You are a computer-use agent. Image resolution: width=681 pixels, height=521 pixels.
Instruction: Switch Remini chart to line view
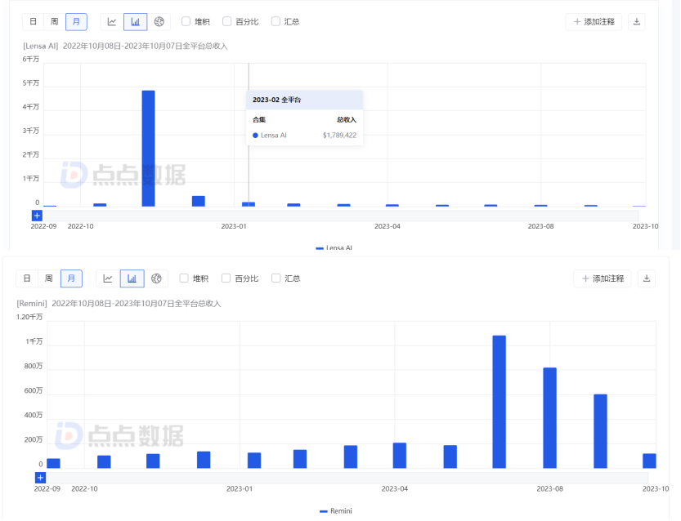(x=108, y=278)
